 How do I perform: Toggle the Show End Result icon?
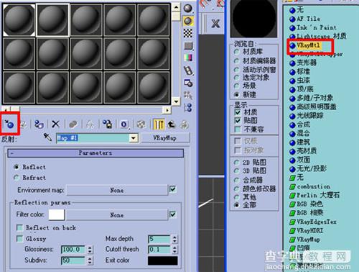point(159,124)
